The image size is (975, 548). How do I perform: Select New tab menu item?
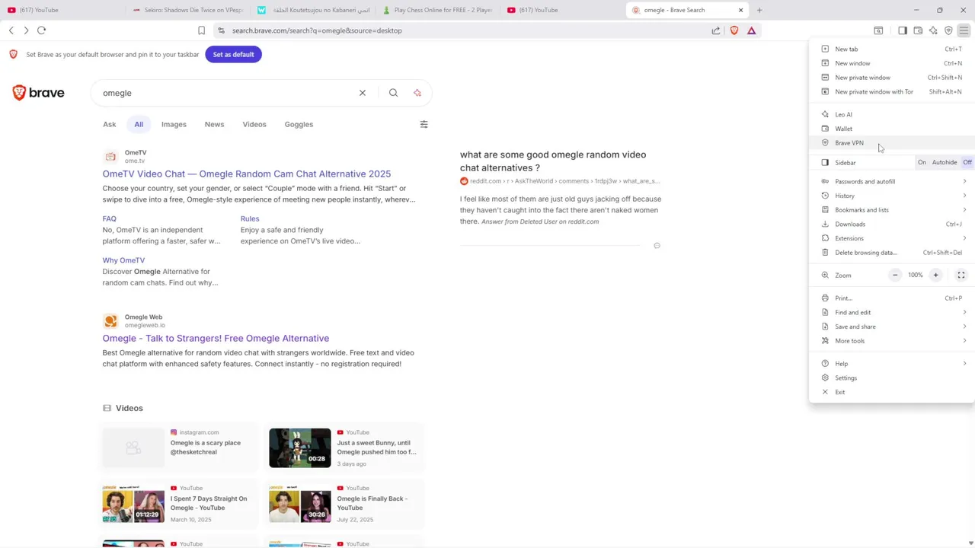[x=892, y=49]
